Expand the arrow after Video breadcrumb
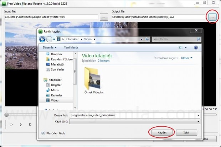 coord(94,39)
